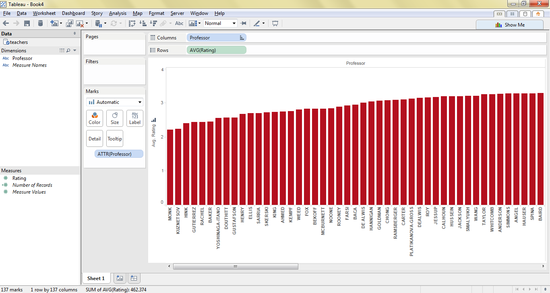The height and width of the screenshot is (293, 550).
Task: Duplicate the sheet using its toolbar icon
Action: pos(70,23)
